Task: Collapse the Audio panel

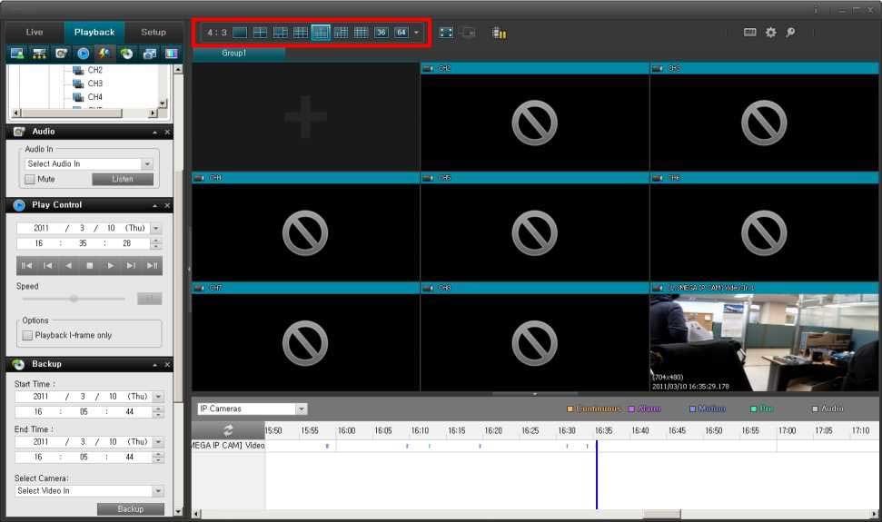Action: tap(154, 133)
